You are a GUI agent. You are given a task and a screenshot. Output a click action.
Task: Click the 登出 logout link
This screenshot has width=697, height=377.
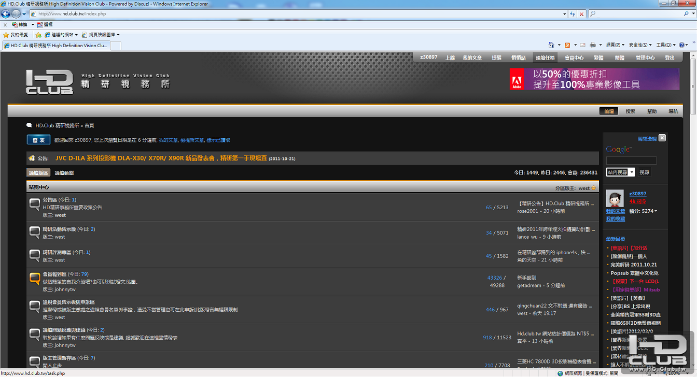click(x=670, y=57)
